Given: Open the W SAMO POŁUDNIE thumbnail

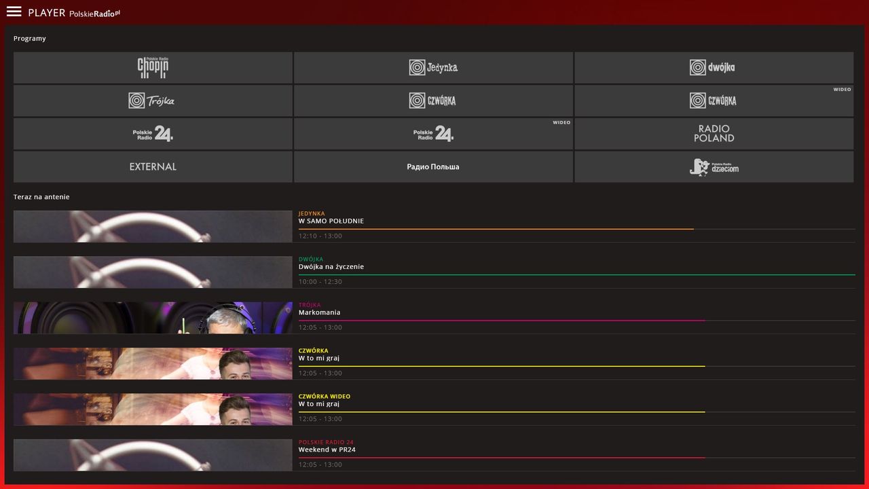Looking at the screenshot, I should click(x=153, y=226).
